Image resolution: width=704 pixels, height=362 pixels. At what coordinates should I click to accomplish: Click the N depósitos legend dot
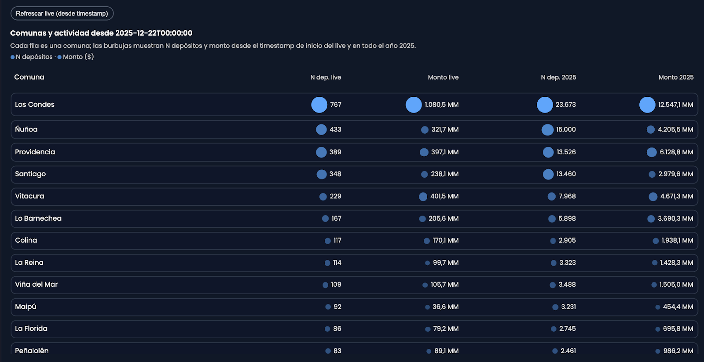(13, 57)
